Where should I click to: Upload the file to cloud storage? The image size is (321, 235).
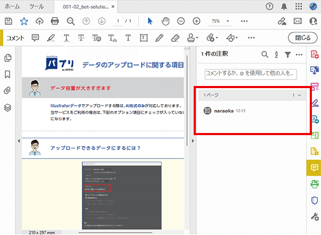click(x=40, y=21)
